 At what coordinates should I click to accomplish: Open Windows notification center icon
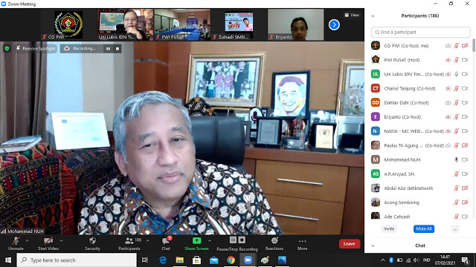coord(465,260)
